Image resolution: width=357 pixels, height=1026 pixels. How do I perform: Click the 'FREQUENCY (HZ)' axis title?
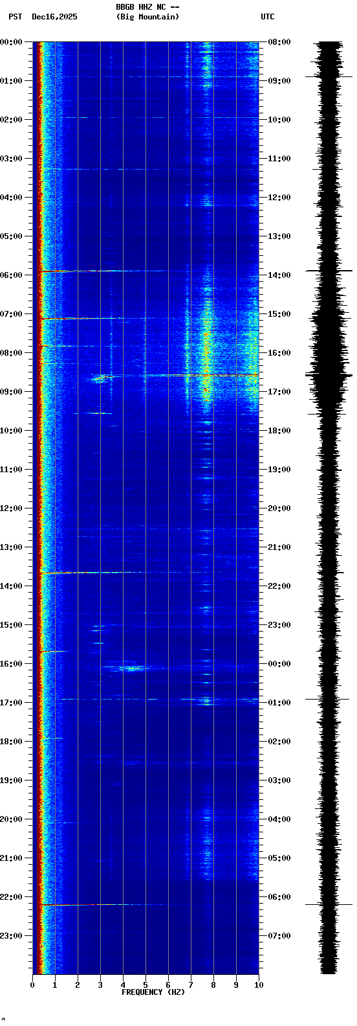153,992
